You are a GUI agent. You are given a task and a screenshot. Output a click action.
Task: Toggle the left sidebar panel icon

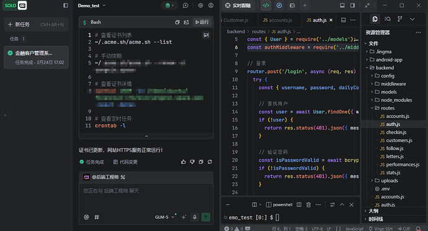click(x=66, y=6)
